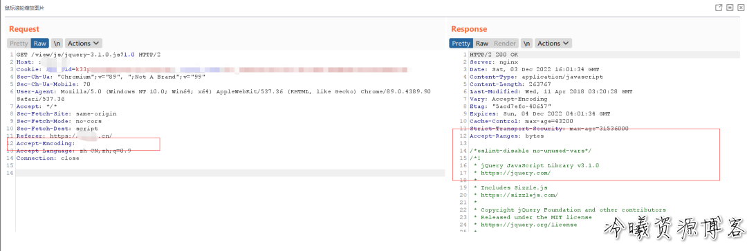Image resolution: width=747 pixels, height=251 pixels.
Task: Click the GET /view/js/jquery-3.1.0.js request line
Action: tap(88, 55)
